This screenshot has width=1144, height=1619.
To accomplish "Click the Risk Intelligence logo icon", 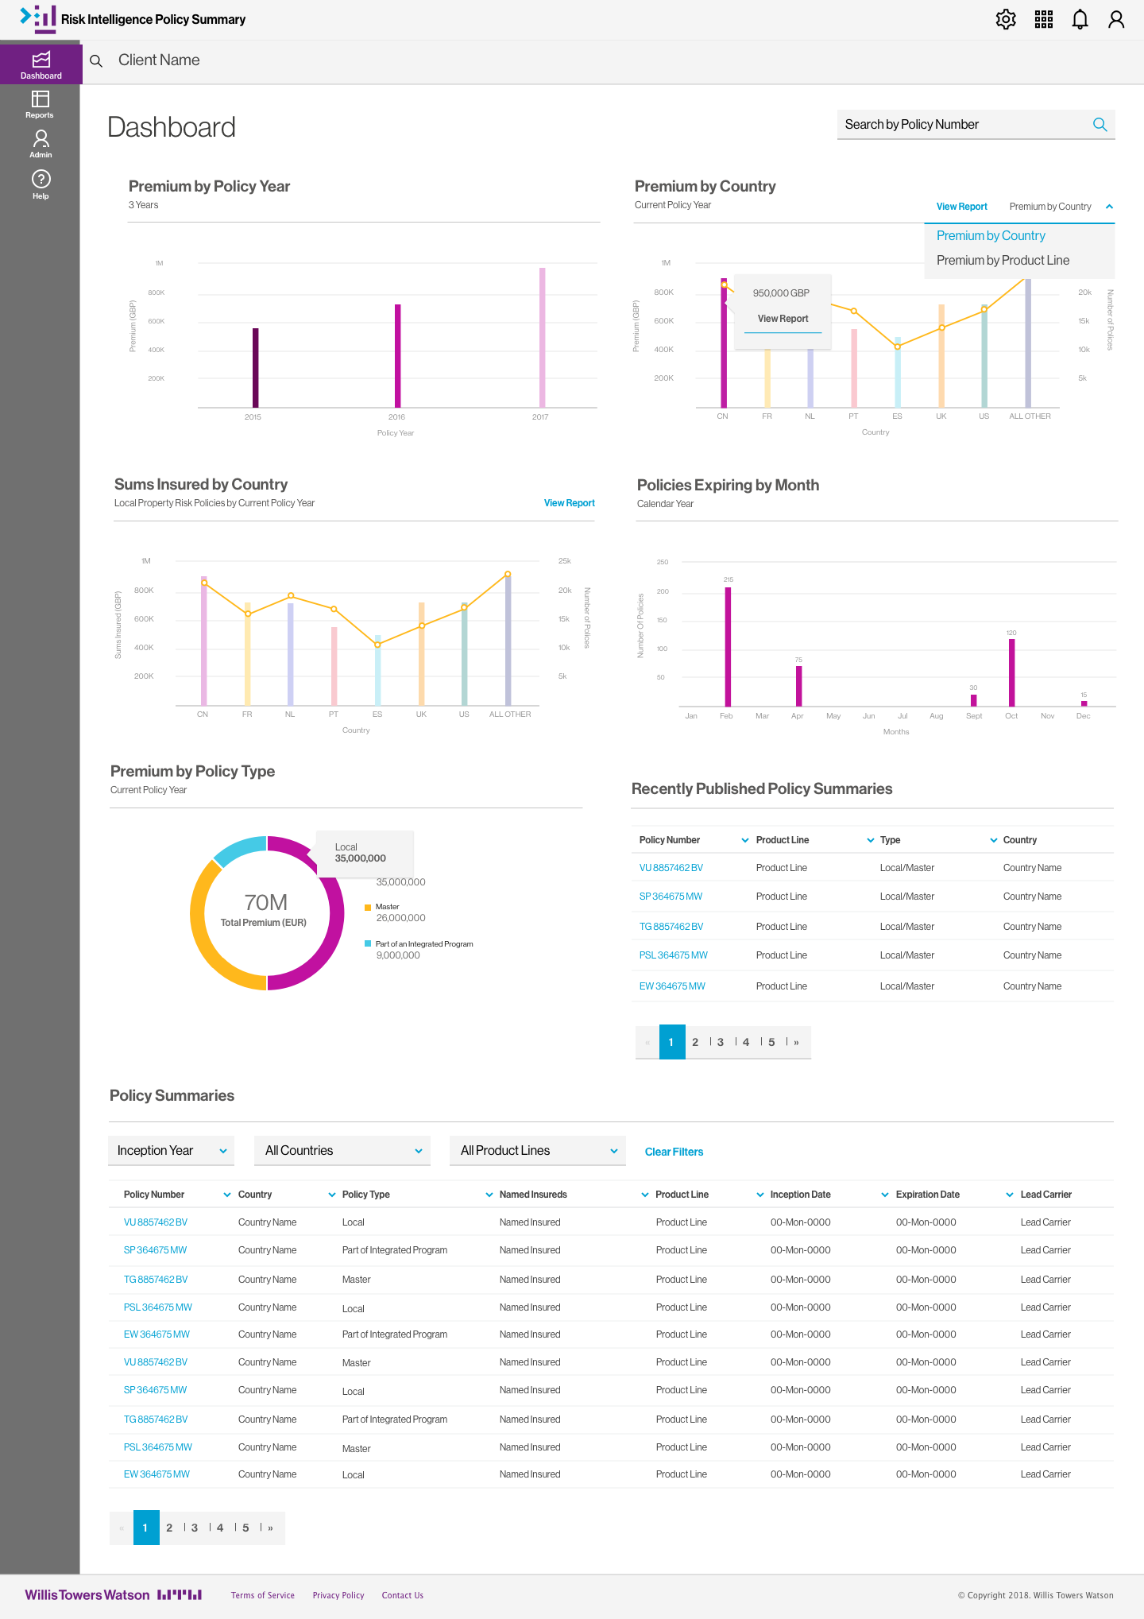I will click(38, 19).
